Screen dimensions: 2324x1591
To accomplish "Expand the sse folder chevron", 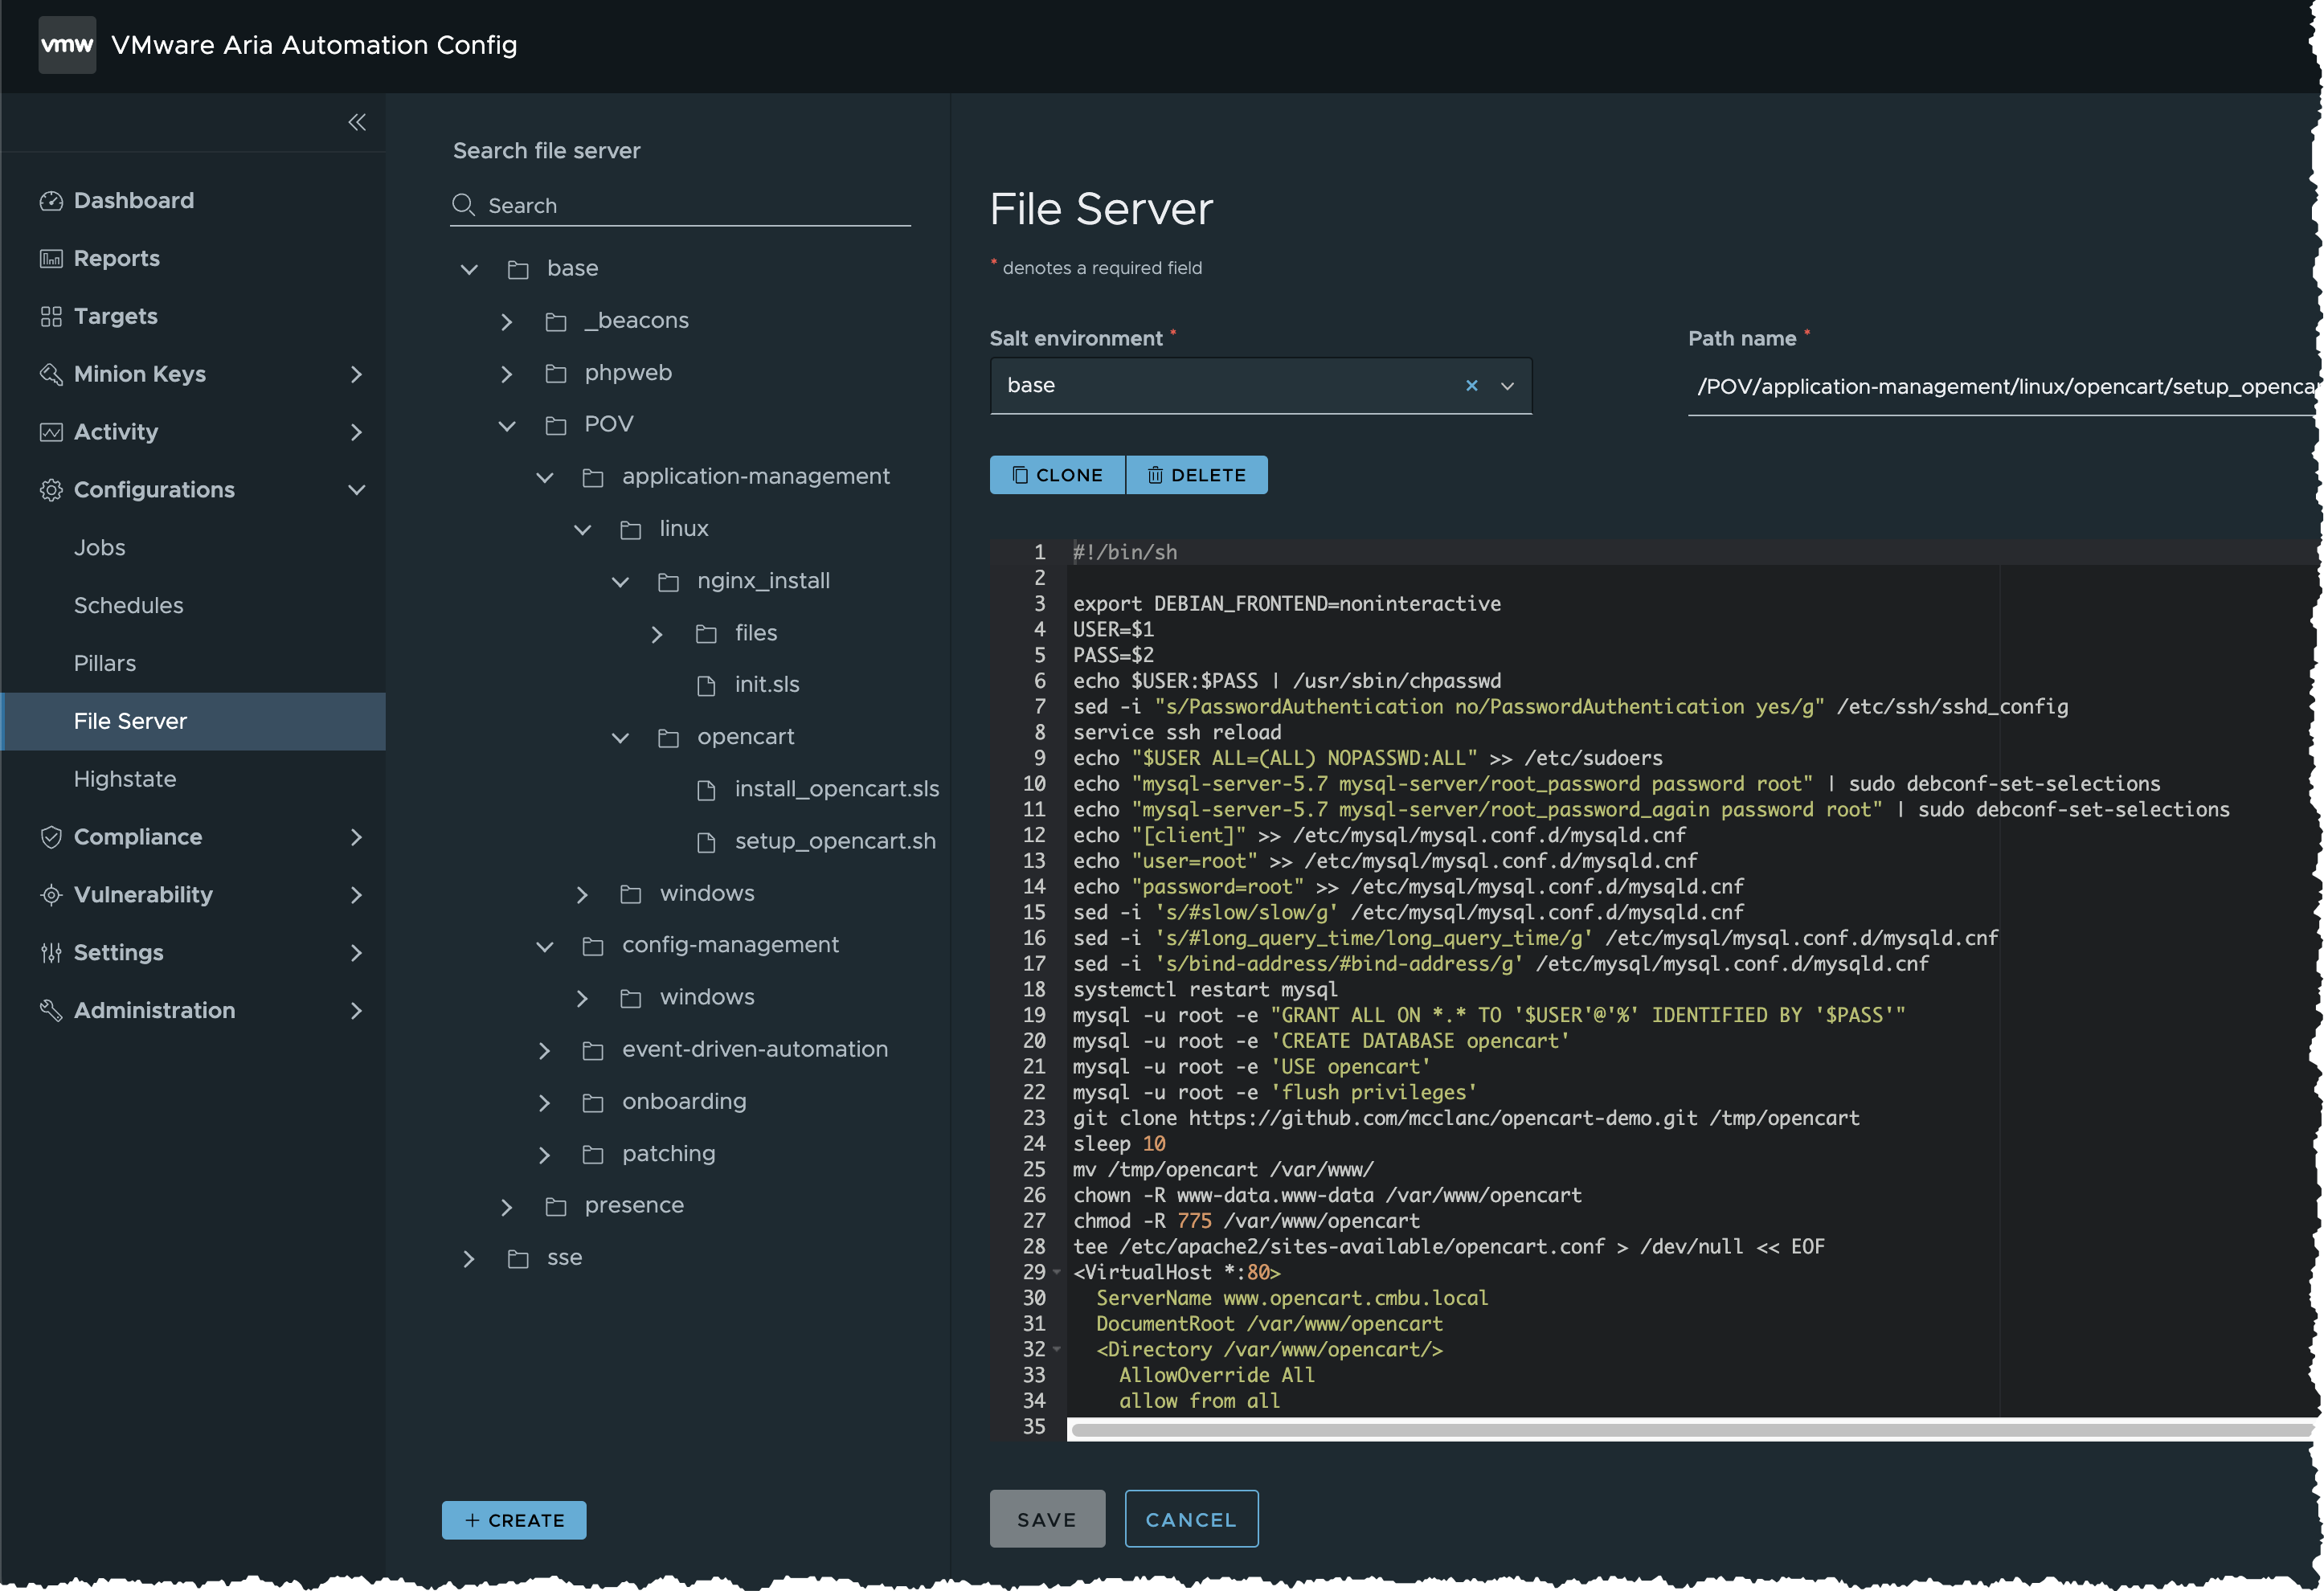I will (469, 1259).
